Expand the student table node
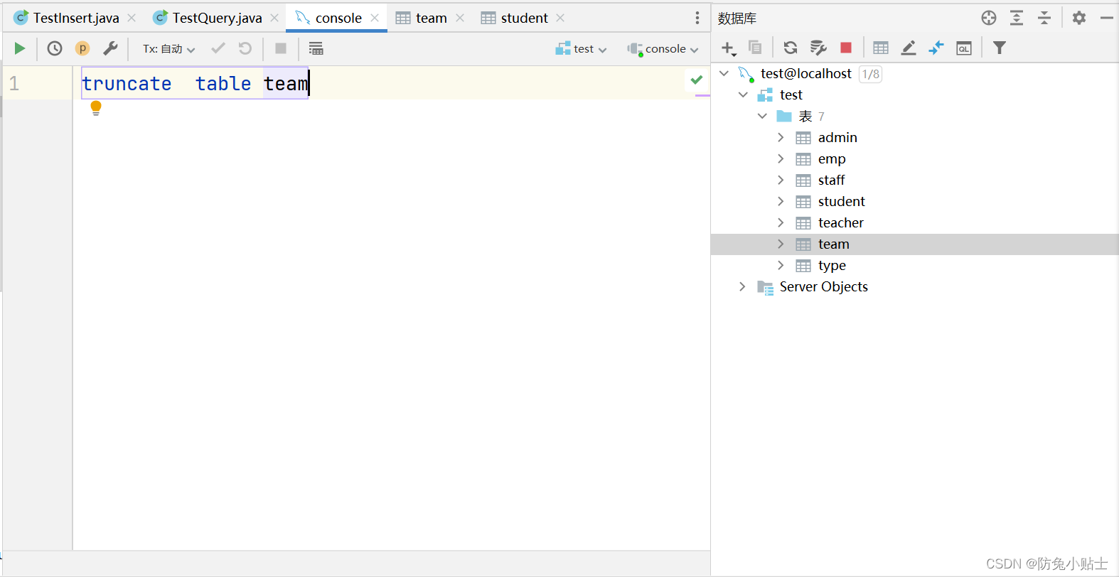The height and width of the screenshot is (577, 1119). pyautogui.click(x=781, y=201)
